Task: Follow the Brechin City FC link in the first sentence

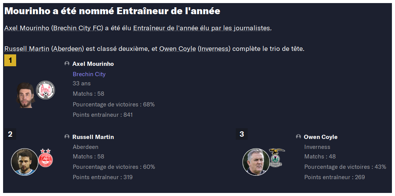Action: coord(77,28)
